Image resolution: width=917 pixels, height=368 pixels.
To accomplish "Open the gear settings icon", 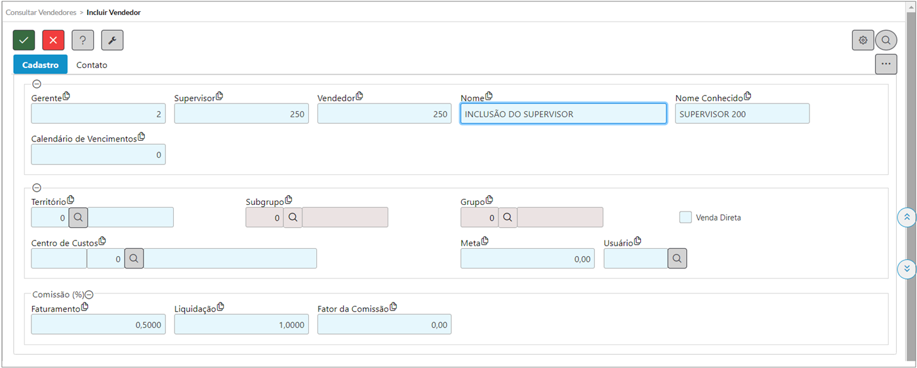I will click(863, 40).
